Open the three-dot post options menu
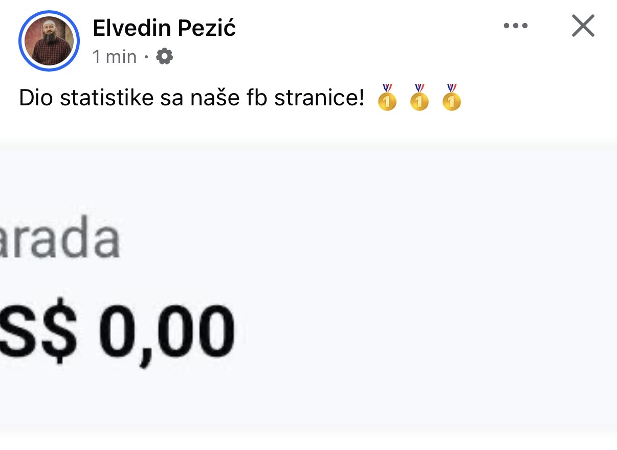The image size is (617, 450). click(x=515, y=26)
